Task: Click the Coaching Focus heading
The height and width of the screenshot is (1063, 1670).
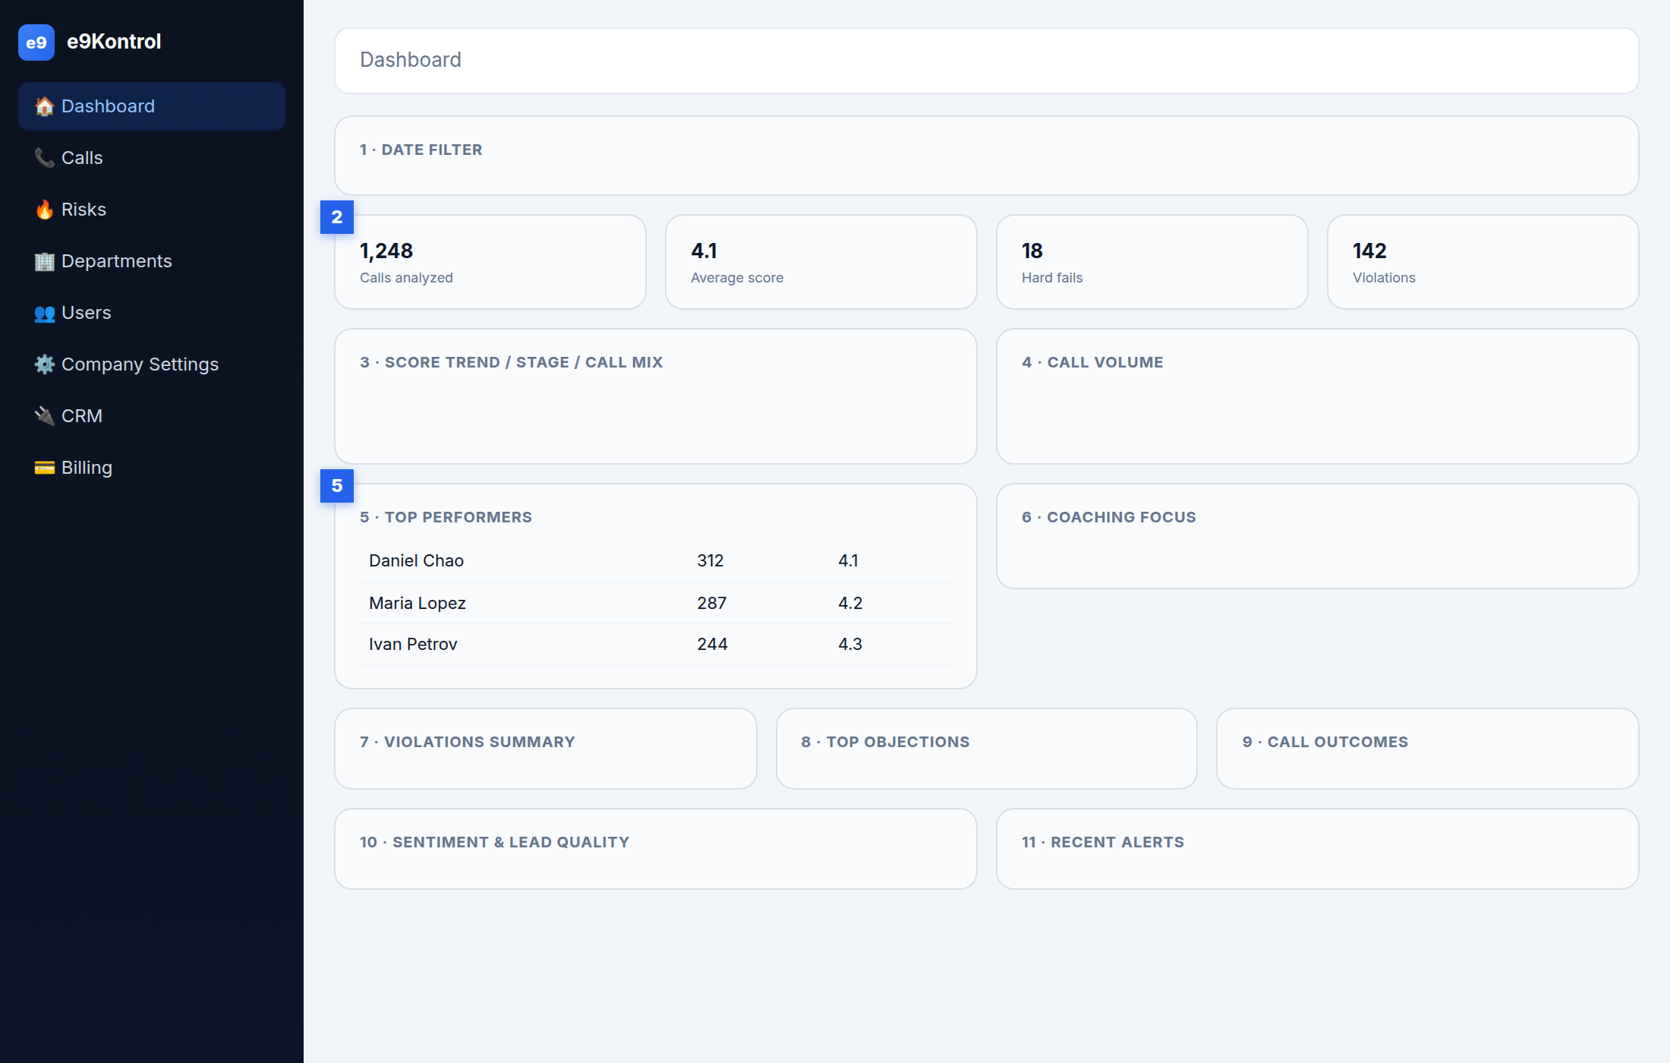Action: click(1109, 517)
